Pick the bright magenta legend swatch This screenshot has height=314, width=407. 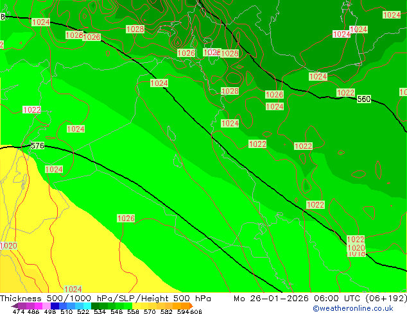tap(39, 306)
